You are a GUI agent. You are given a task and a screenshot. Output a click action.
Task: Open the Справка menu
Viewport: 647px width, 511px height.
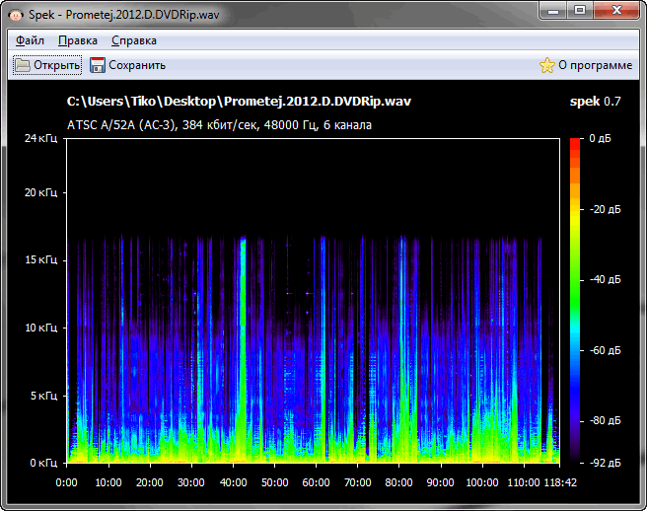pos(133,40)
